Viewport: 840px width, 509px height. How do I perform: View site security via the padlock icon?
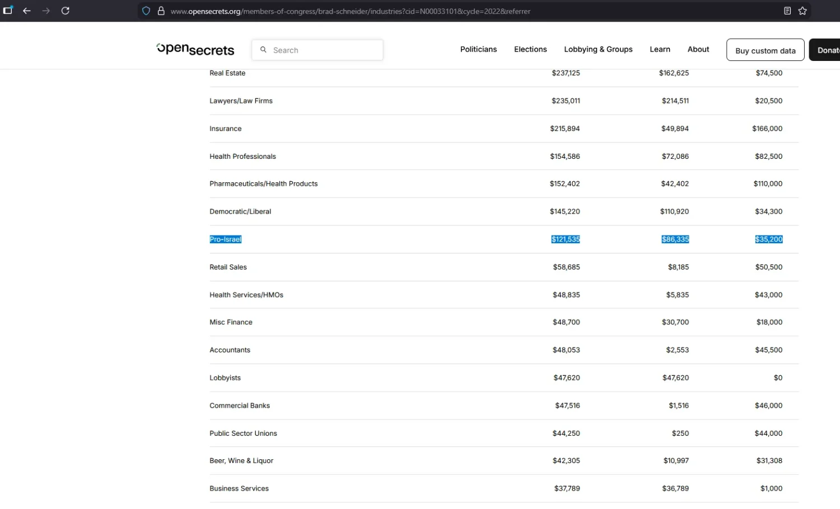[161, 11]
